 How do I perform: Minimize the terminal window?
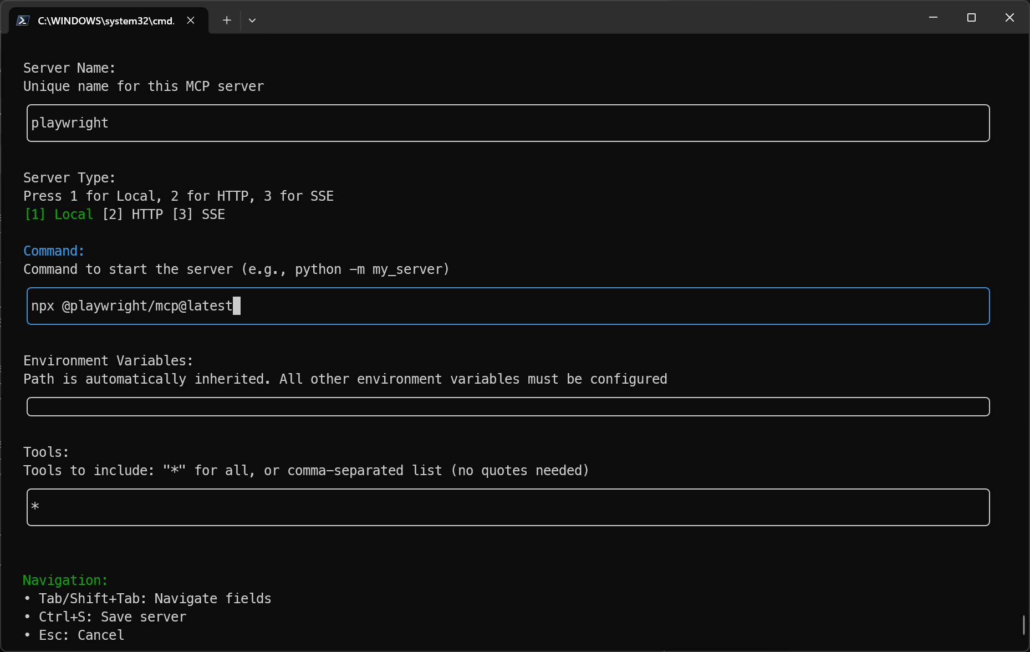coord(933,18)
